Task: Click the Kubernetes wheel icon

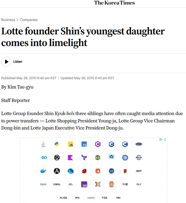Action: click(125, 158)
